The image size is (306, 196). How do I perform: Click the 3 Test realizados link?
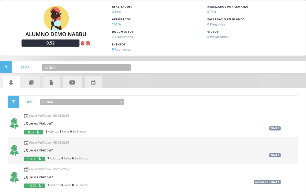tap(116, 12)
